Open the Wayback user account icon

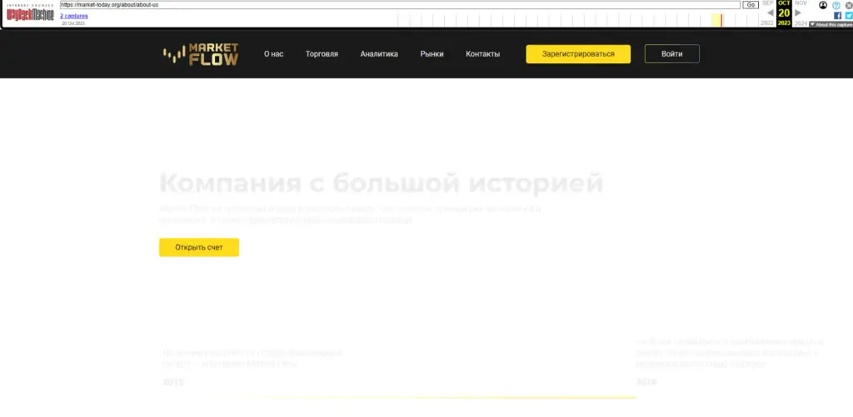pos(822,6)
